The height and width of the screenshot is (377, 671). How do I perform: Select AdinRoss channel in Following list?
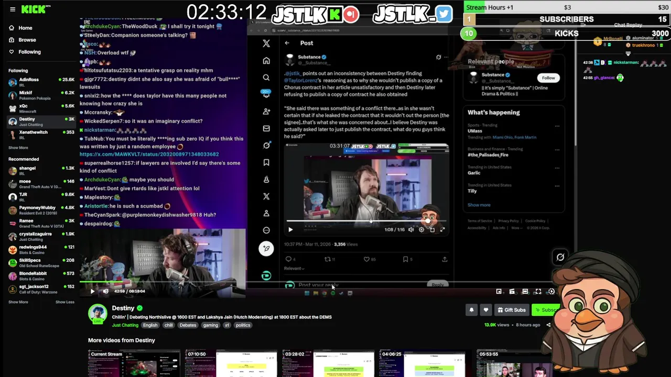(x=41, y=82)
